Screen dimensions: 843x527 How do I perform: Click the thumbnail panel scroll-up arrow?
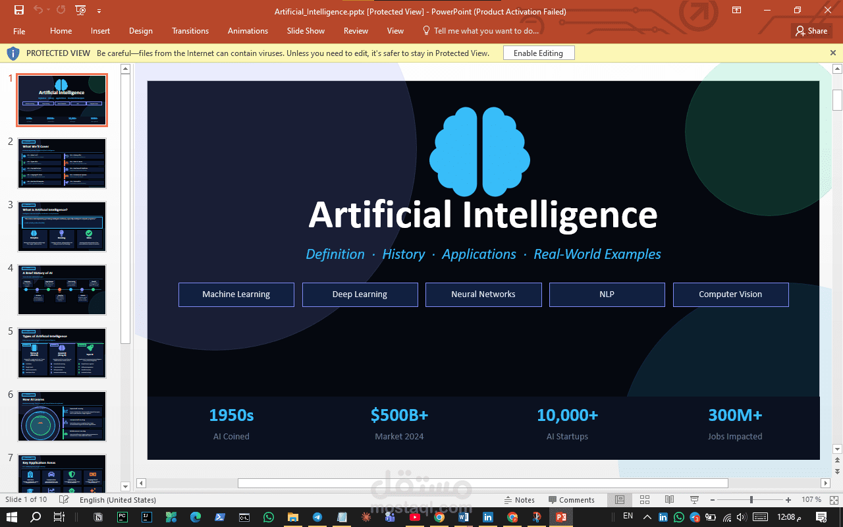tap(125, 68)
